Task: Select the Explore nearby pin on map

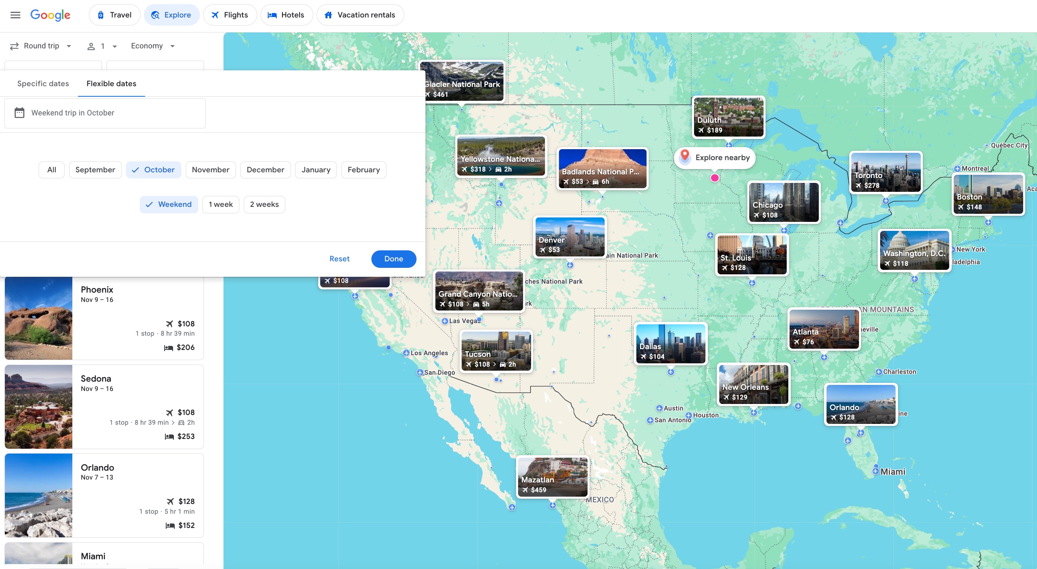Action: coord(684,157)
